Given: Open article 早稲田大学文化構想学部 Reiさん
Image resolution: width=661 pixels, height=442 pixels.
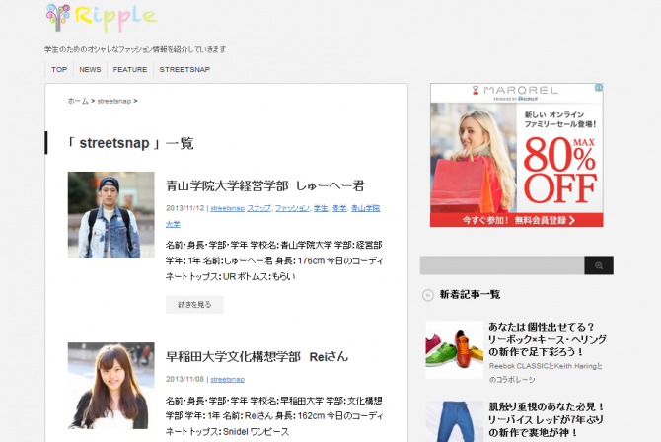Looking at the screenshot, I should [257, 357].
